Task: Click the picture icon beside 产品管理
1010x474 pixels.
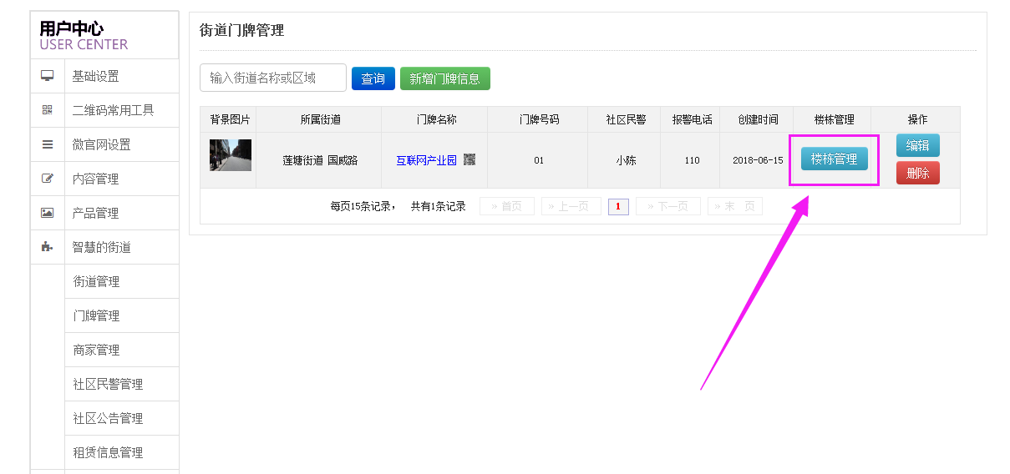Action: point(48,213)
